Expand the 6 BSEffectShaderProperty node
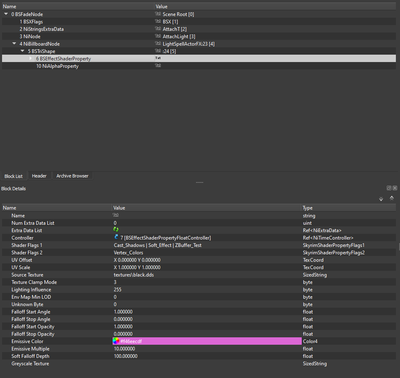Image resolution: width=400 pixels, height=378 pixels. pos(30,58)
